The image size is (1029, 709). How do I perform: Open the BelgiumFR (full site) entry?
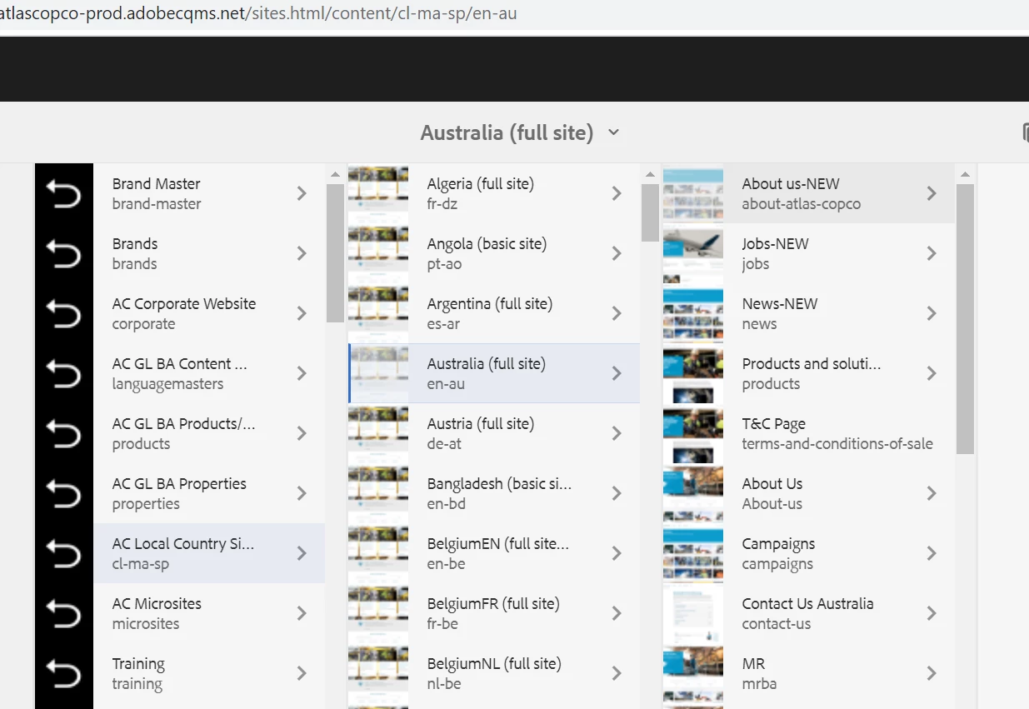[x=494, y=613]
